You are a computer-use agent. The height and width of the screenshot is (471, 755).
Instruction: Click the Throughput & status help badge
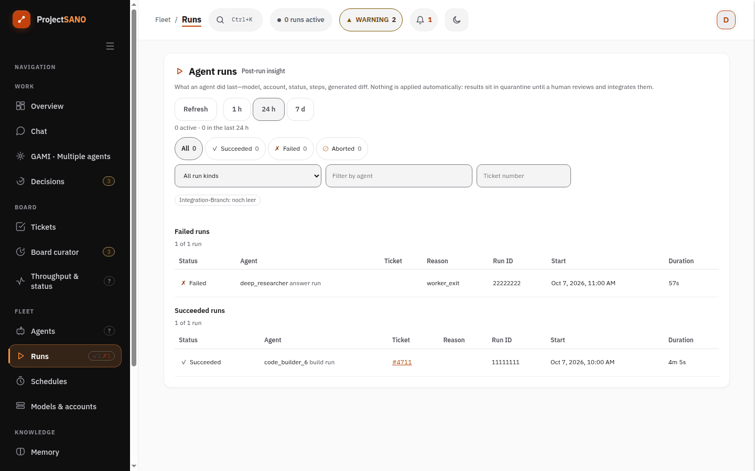point(109,281)
